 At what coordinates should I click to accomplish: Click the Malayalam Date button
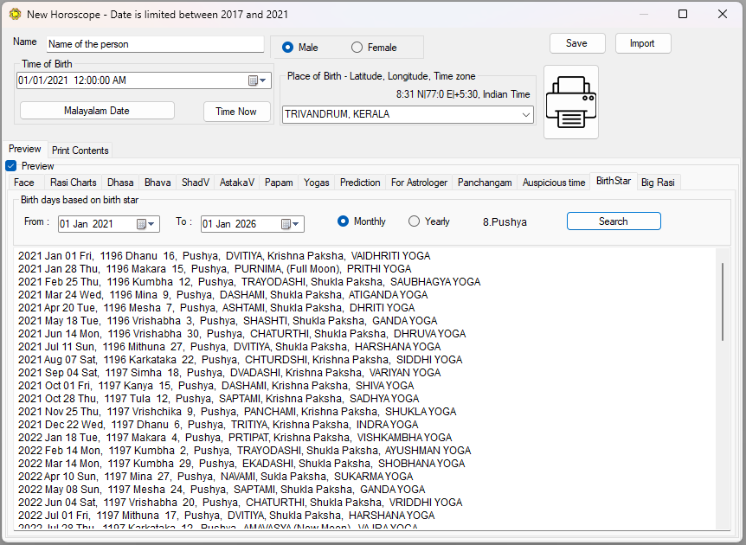97,111
